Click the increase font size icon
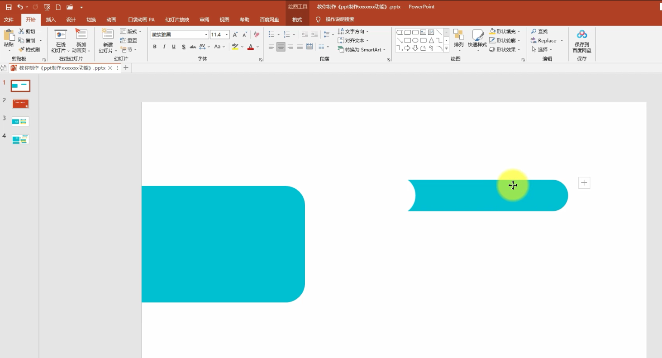Image resolution: width=662 pixels, height=358 pixels. pyautogui.click(x=235, y=34)
